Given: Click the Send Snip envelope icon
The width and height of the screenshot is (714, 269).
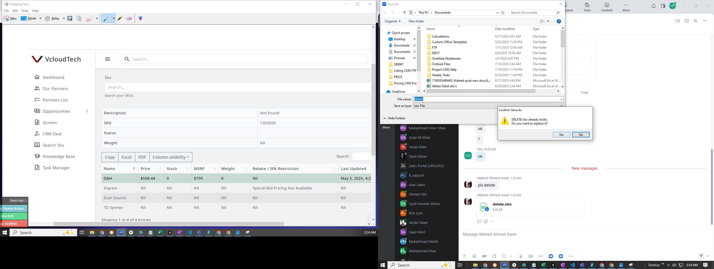Looking at the screenshot, I should 89,19.
